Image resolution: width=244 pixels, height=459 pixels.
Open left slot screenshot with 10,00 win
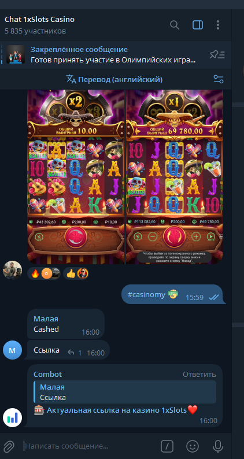click(x=76, y=177)
